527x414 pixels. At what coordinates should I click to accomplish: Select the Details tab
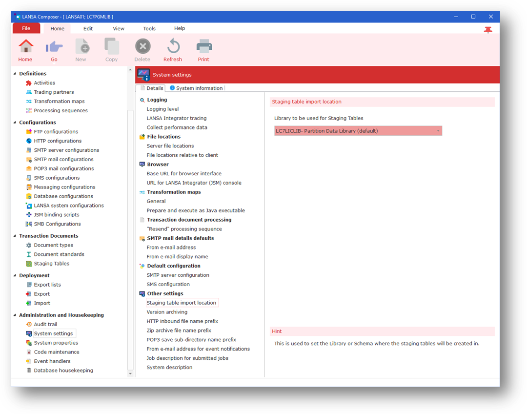point(152,88)
